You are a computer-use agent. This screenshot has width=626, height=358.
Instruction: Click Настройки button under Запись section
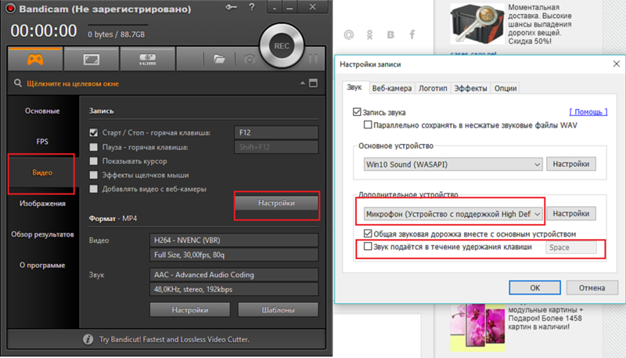tap(276, 203)
